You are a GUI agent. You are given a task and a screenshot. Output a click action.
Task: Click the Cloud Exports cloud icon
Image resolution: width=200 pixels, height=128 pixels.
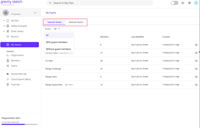(x=8, y=79)
